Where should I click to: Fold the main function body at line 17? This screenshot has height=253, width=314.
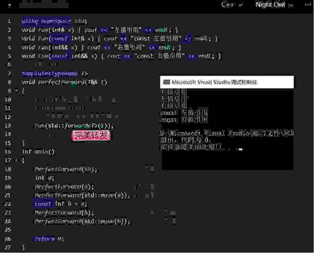(16, 160)
